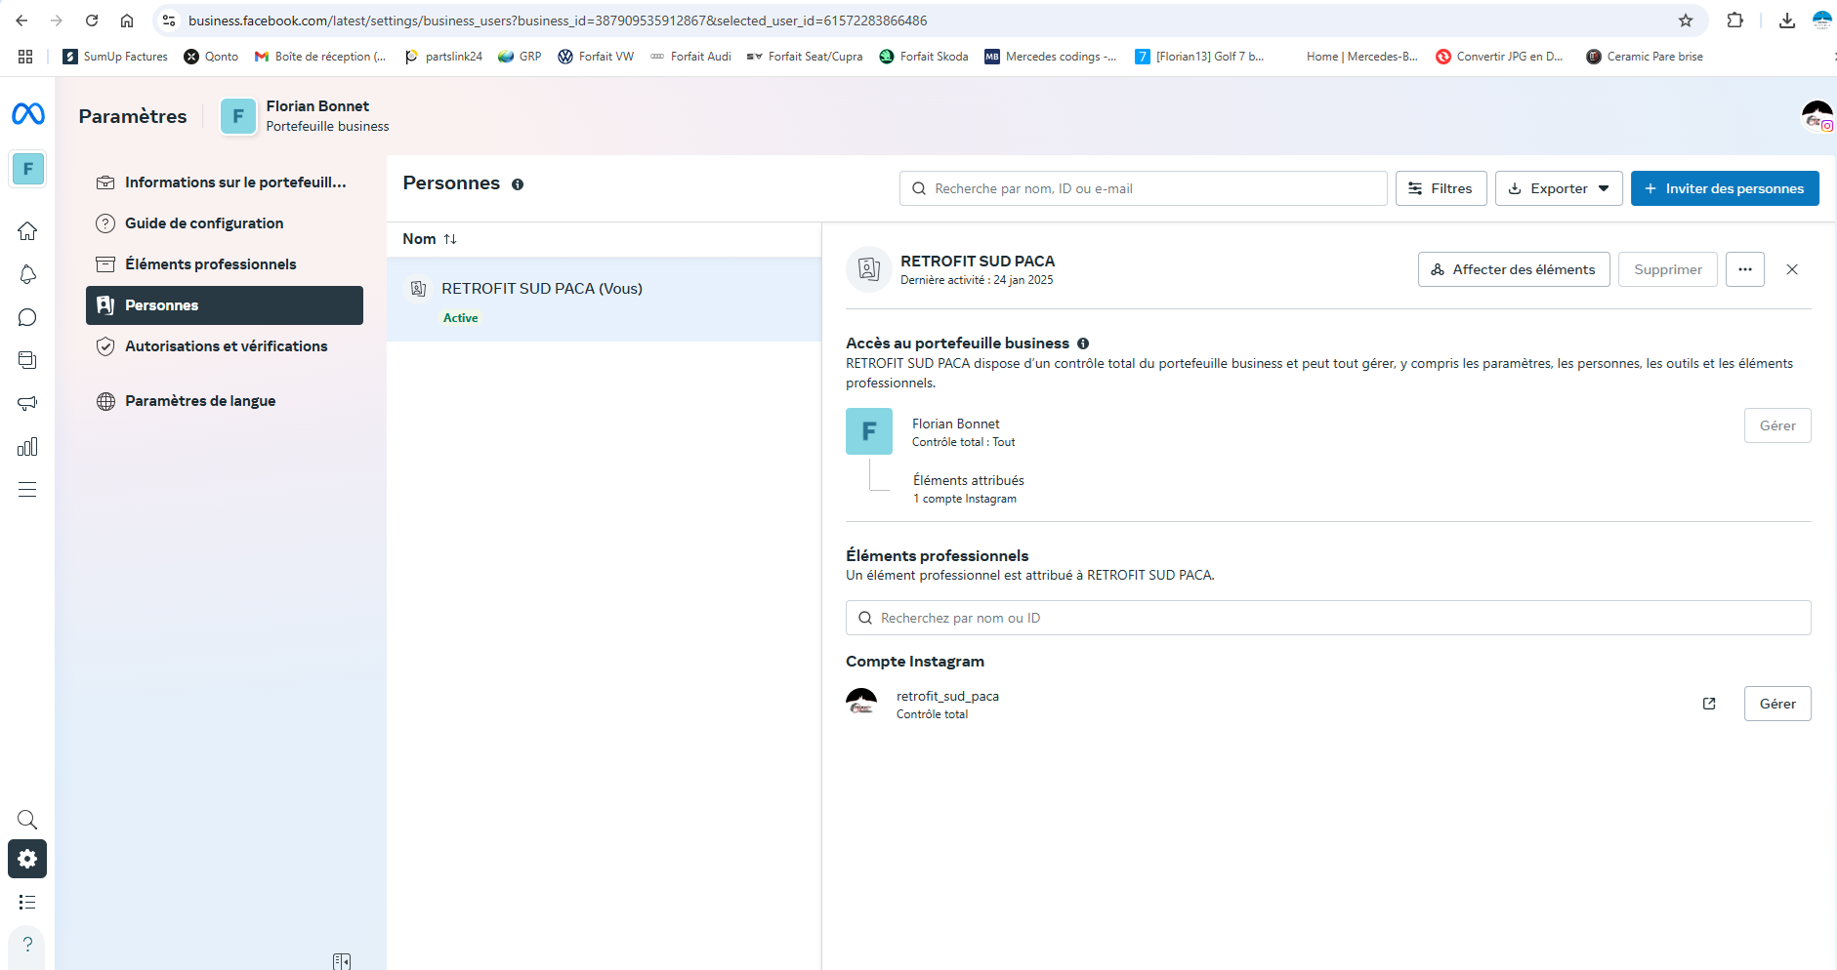Open the content planner pages icon
Screen dimensions: 1837x970
[27, 360]
